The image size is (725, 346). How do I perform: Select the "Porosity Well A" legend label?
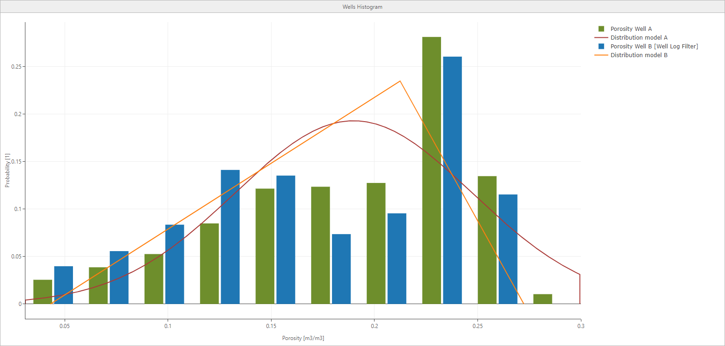[631, 29]
